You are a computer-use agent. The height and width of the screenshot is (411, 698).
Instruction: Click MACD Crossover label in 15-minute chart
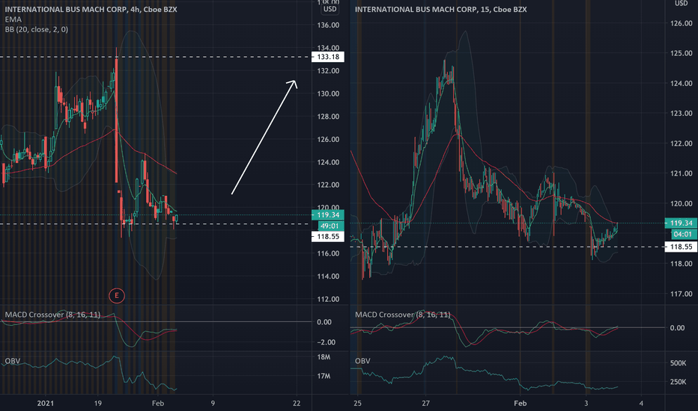coord(402,315)
